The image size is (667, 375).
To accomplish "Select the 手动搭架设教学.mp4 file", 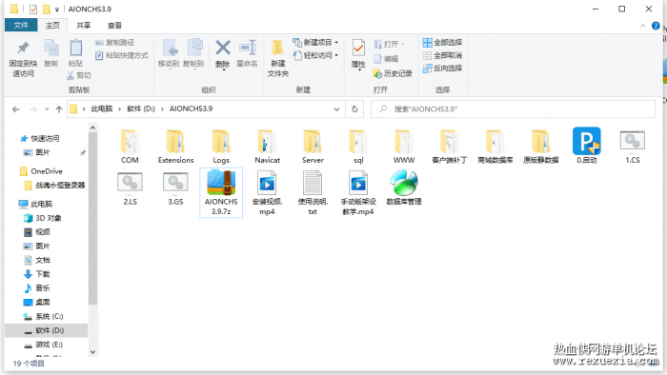I will click(358, 192).
